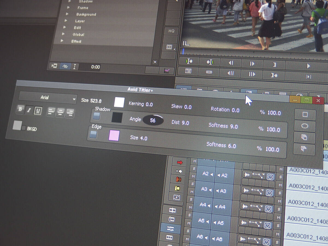Click the send-backward layer icon in Titler+
The width and height of the screenshot is (328, 246).
pos(304,149)
